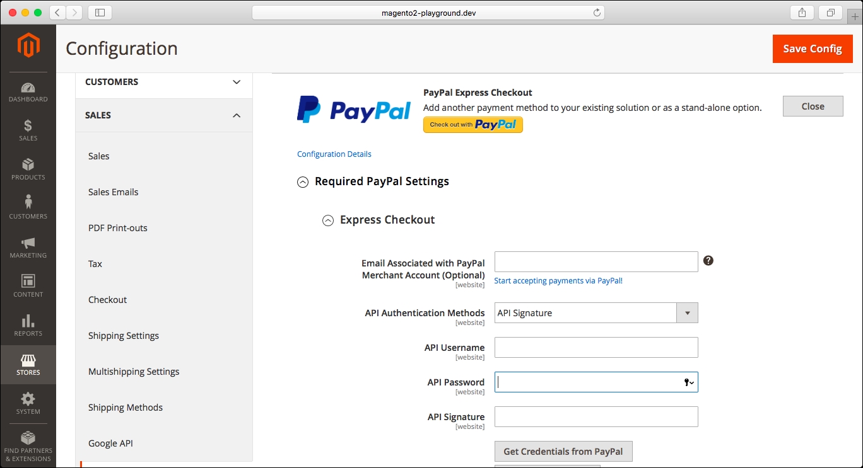Screen dimensions: 863x468
Task: Open API Authentication Methods dropdown
Action: tap(596, 313)
